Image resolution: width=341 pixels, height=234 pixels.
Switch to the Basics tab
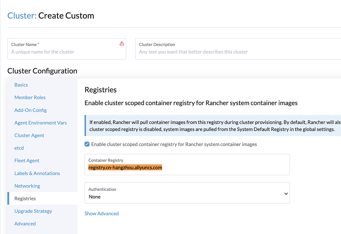pyautogui.click(x=21, y=85)
